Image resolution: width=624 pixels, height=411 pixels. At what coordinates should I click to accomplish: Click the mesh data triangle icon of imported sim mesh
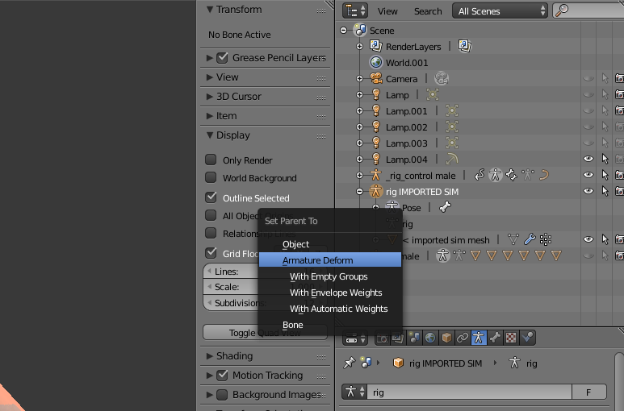513,239
